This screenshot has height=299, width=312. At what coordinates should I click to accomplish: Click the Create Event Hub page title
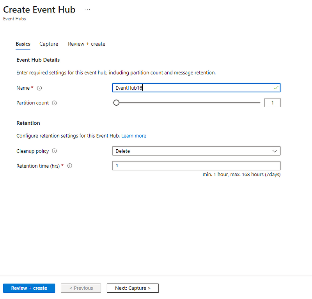39,9
